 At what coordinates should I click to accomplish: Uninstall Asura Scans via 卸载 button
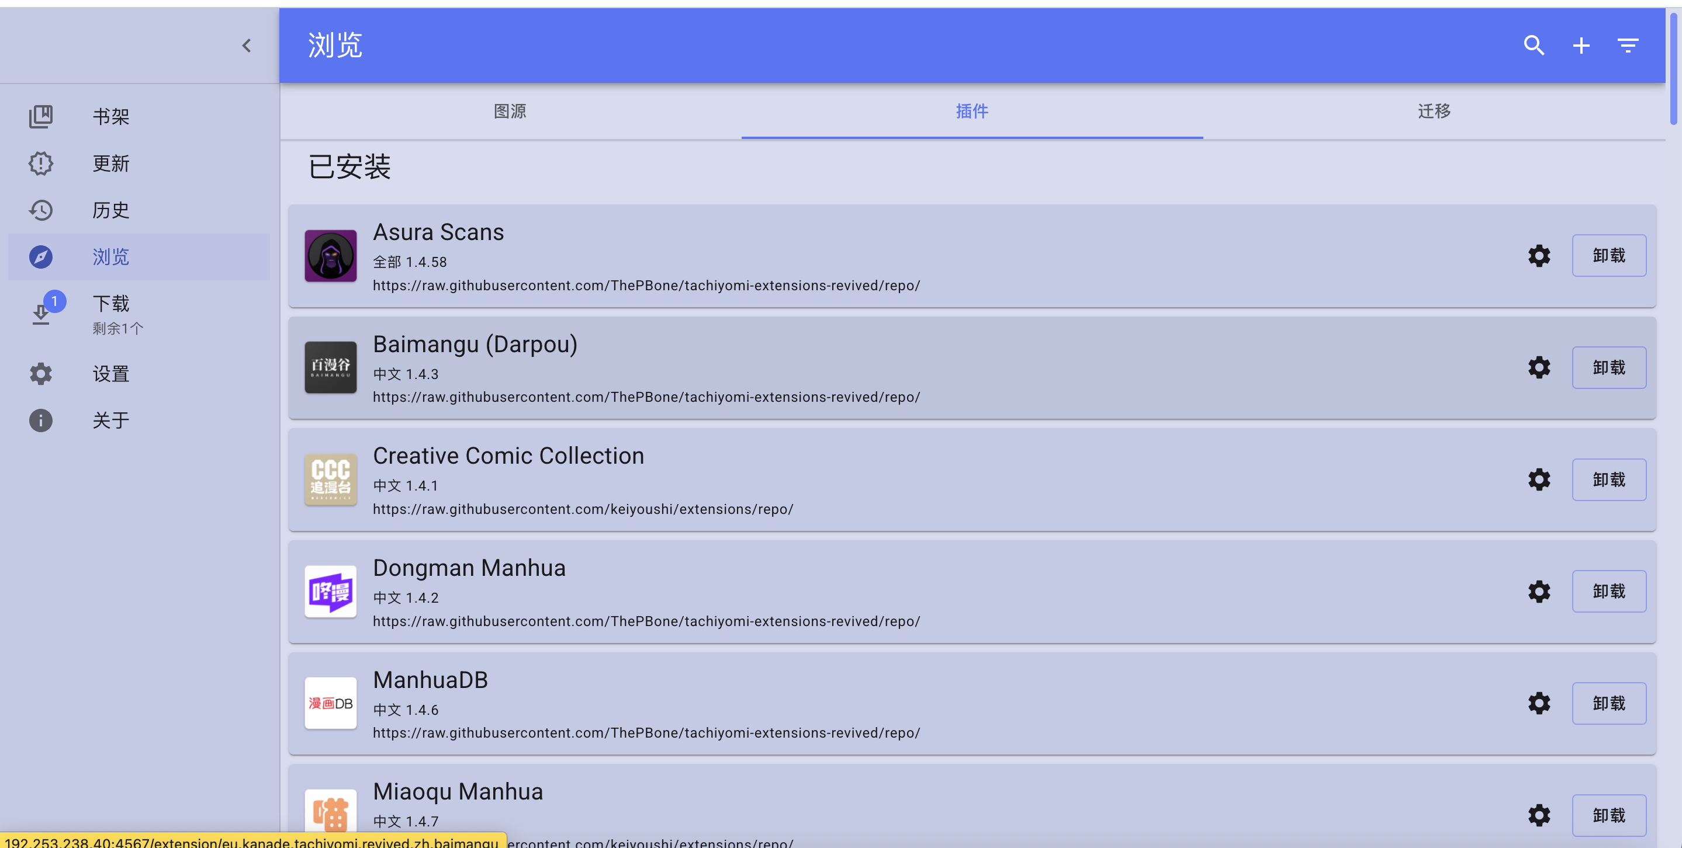1608,256
